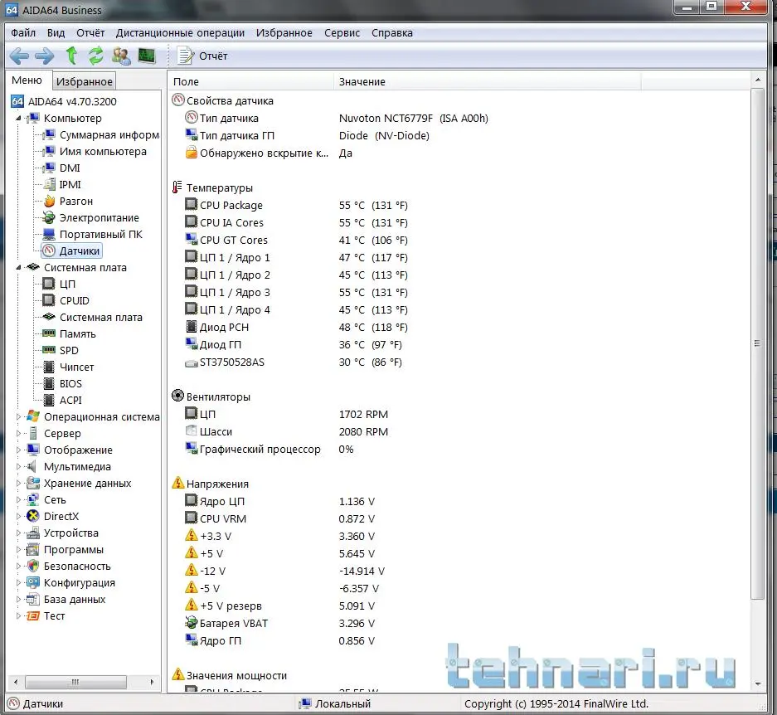This screenshot has width=777, height=715.
Task: Open the green monitor toolbar icon
Action: (x=147, y=56)
